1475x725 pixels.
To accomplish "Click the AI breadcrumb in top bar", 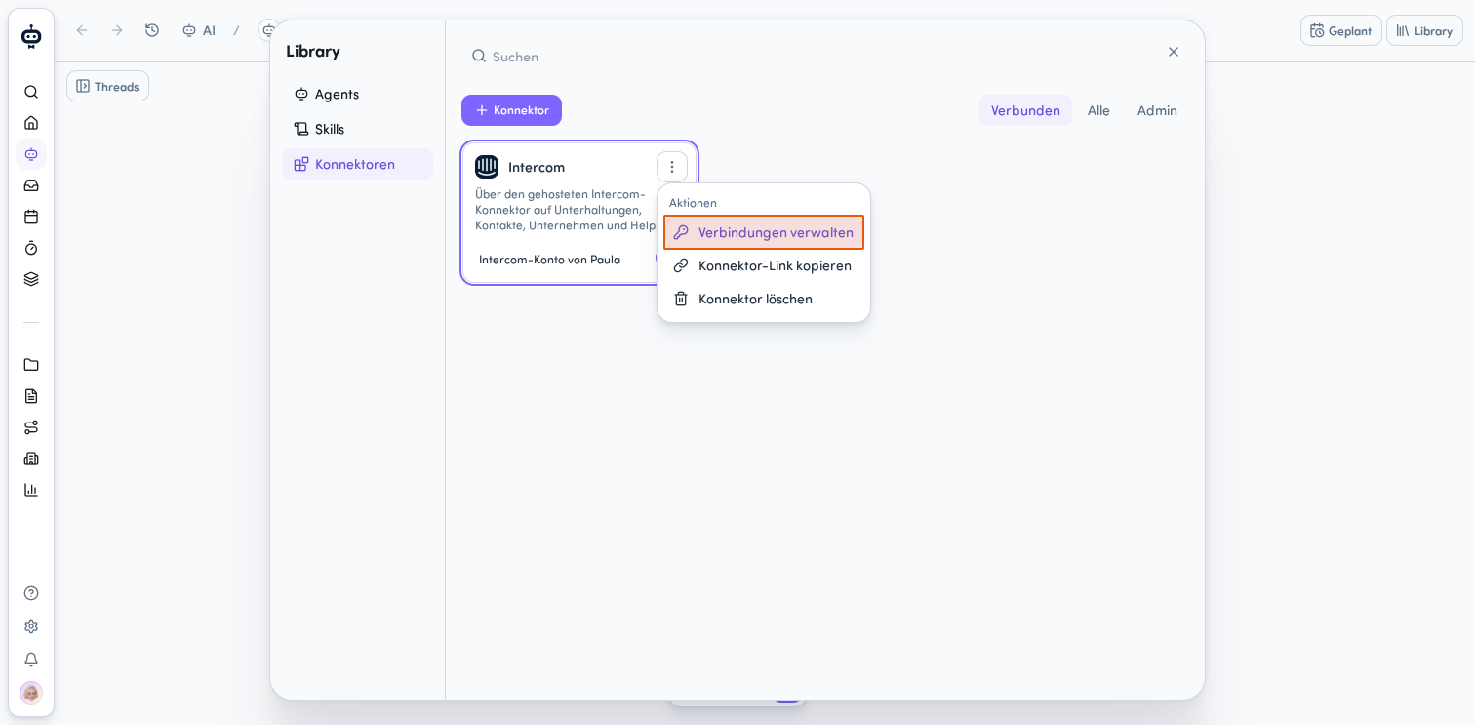I will (199, 30).
